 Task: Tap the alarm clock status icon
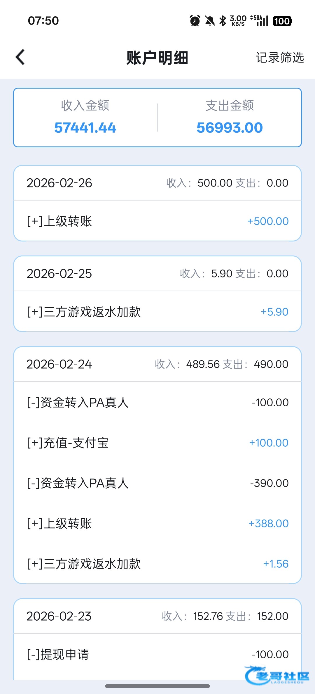195,21
